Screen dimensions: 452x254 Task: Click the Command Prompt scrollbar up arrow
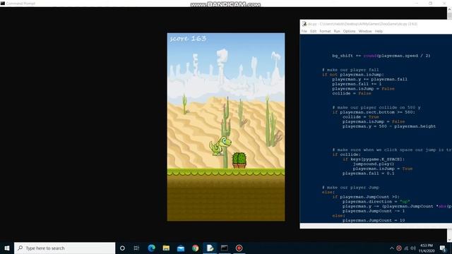click(449, 9)
